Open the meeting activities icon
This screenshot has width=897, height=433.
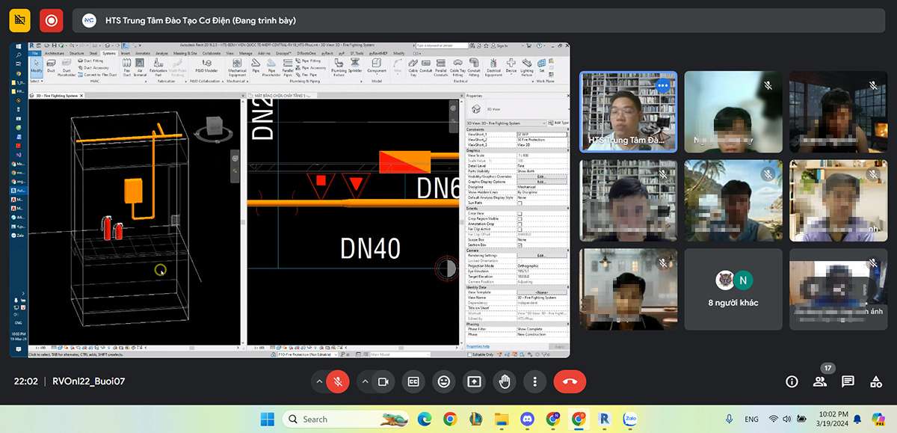(x=876, y=381)
